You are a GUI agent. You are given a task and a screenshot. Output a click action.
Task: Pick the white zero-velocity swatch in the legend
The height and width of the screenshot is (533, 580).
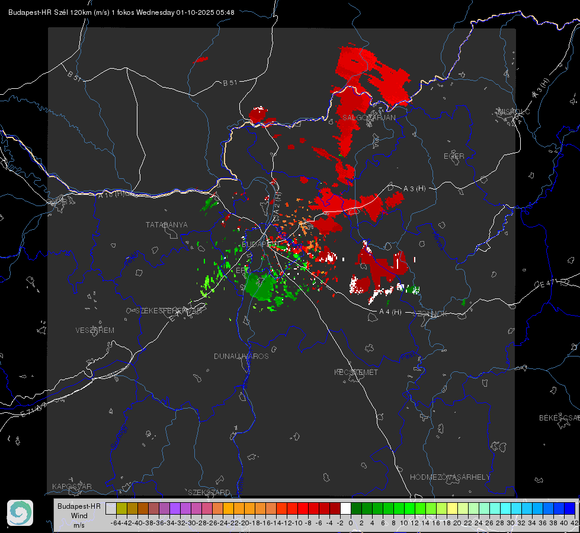345,508
